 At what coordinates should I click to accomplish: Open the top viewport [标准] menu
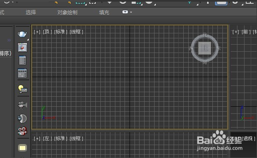click(x=61, y=32)
